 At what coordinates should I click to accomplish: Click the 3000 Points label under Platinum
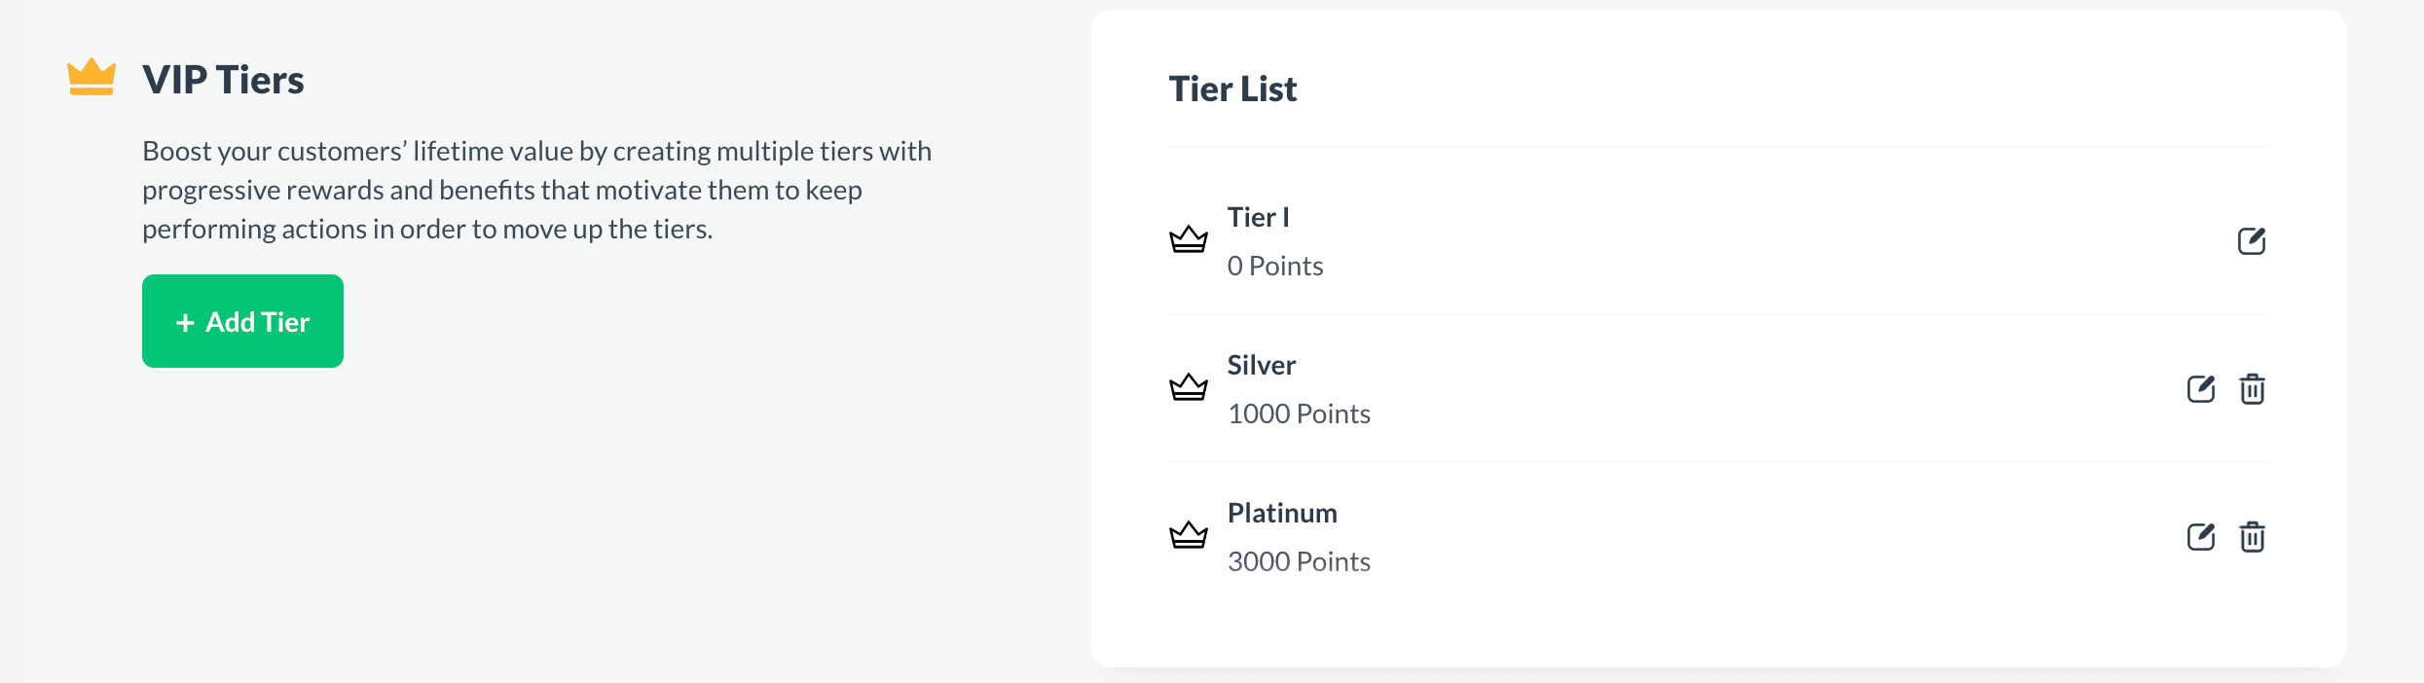(1300, 560)
